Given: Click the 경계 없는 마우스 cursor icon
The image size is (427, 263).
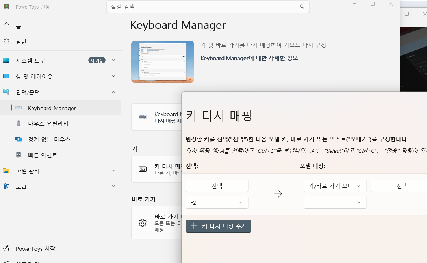Looking at the screenshot, I should click(x=19, y=139).
